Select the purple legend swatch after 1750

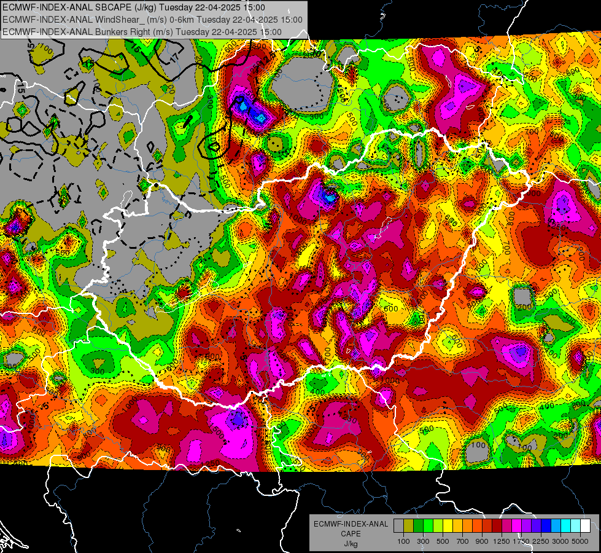(x=527, y=526)
